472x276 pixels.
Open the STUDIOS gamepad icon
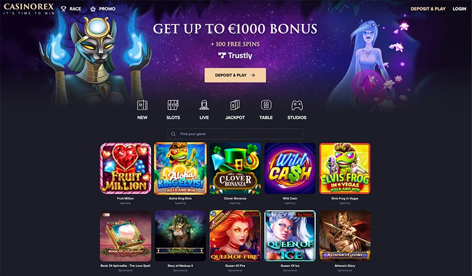click(297, 106)
